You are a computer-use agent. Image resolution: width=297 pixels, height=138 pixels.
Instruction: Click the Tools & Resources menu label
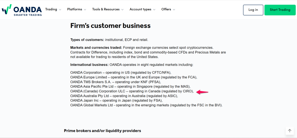pyautogui.click(x=106, y=9)
